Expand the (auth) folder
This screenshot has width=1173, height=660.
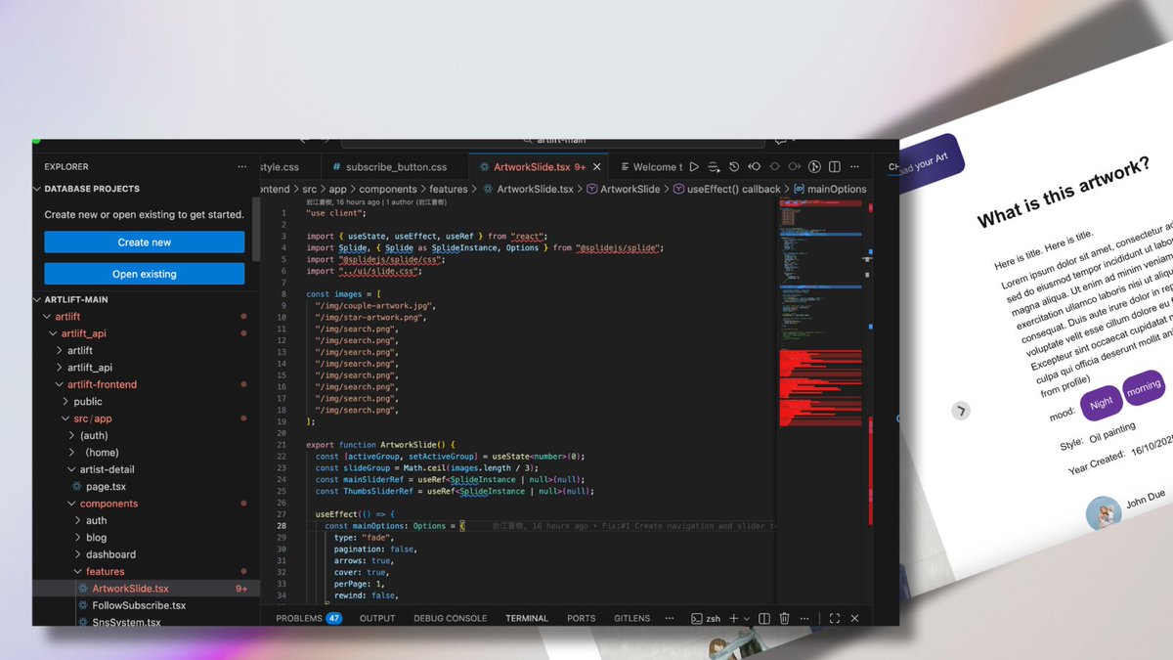click(71, 435)
